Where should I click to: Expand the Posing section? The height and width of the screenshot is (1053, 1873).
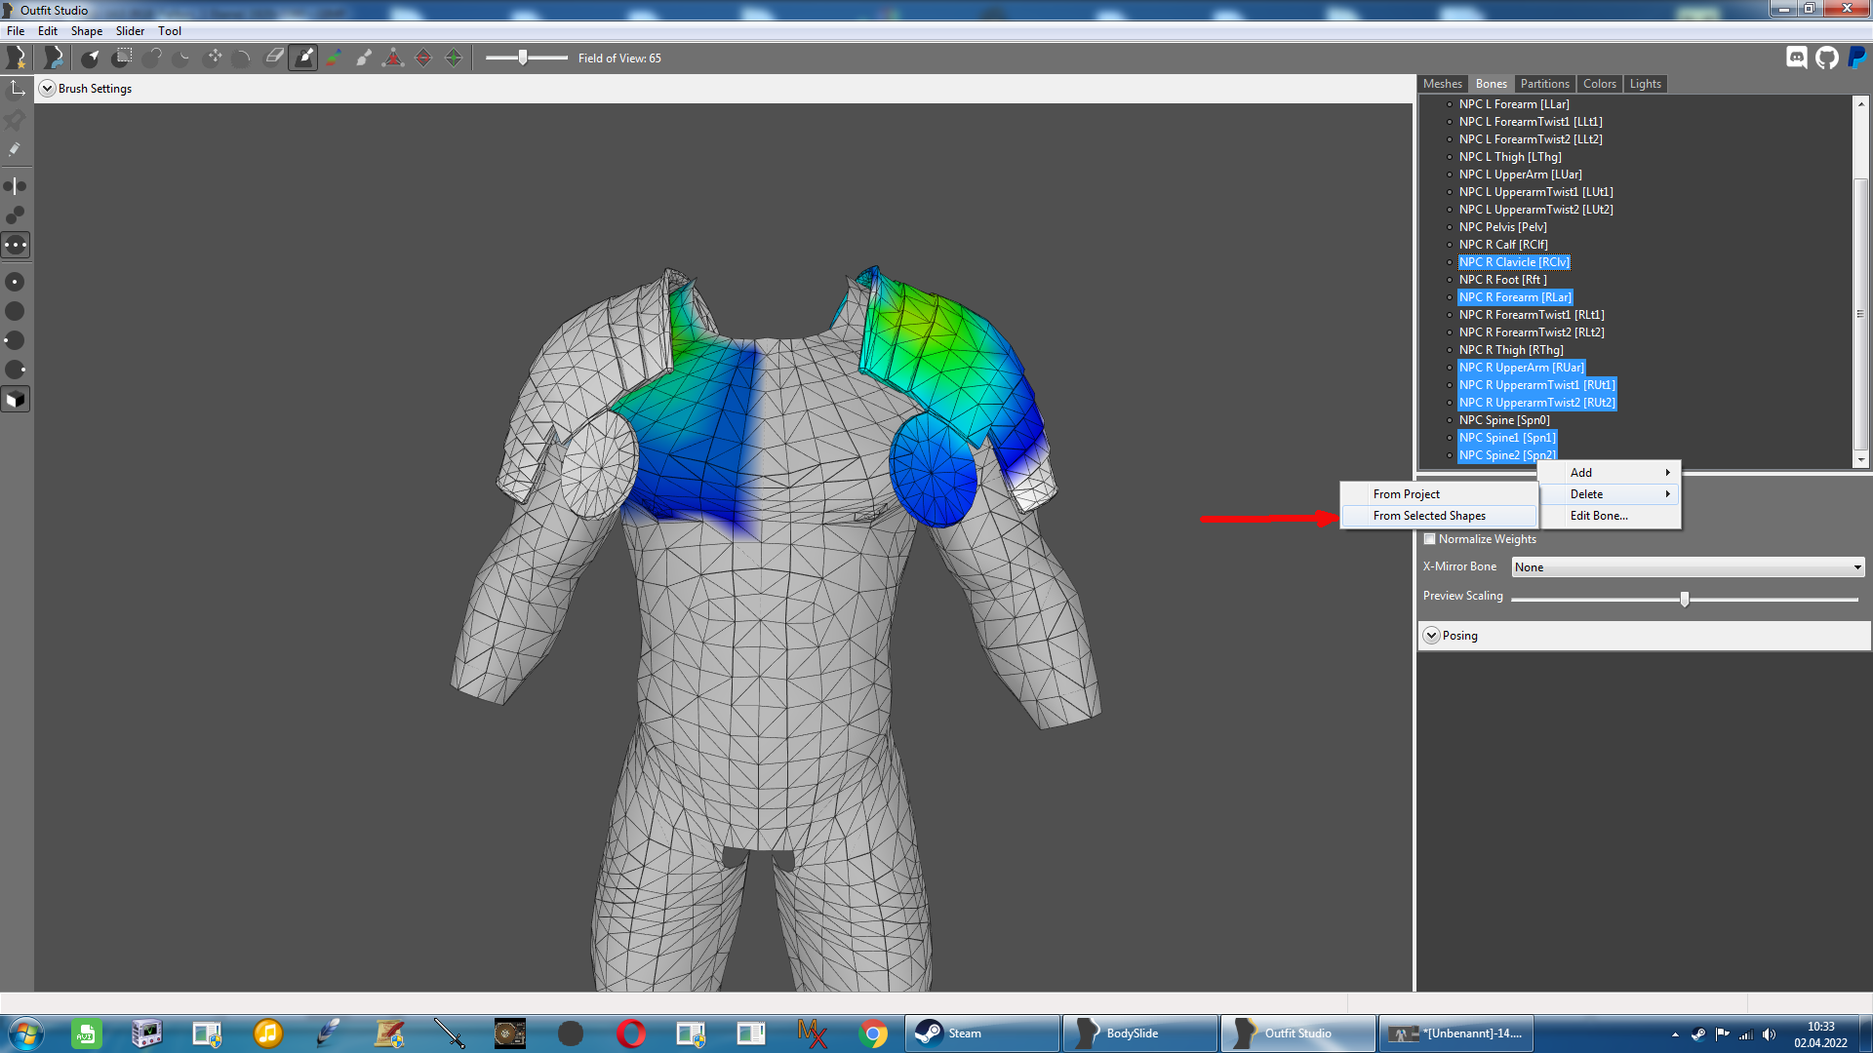(x=1432, y=636)
